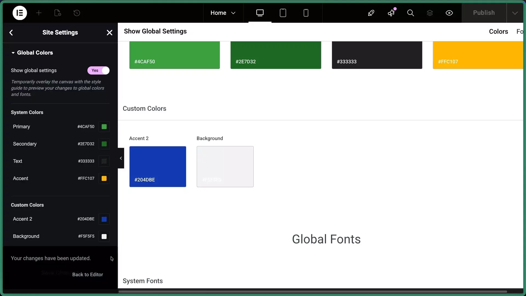This screenshot has width=526, height=296.
Task: Open the Elementor main menu logo
Action: [19, 13]
